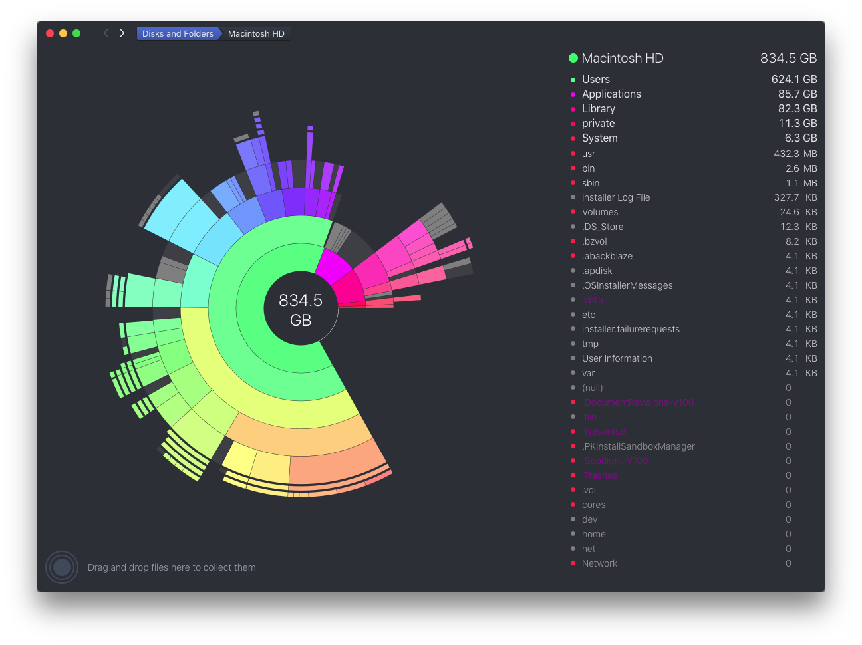The height and width of the screenshot is (645, 862).
Task: Select the usr entry in list
Action: point(693,154)
